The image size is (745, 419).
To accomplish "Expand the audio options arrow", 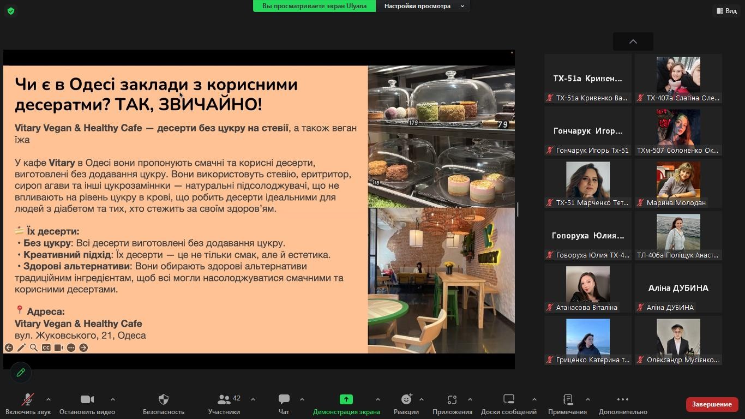I will pos(49,399).
